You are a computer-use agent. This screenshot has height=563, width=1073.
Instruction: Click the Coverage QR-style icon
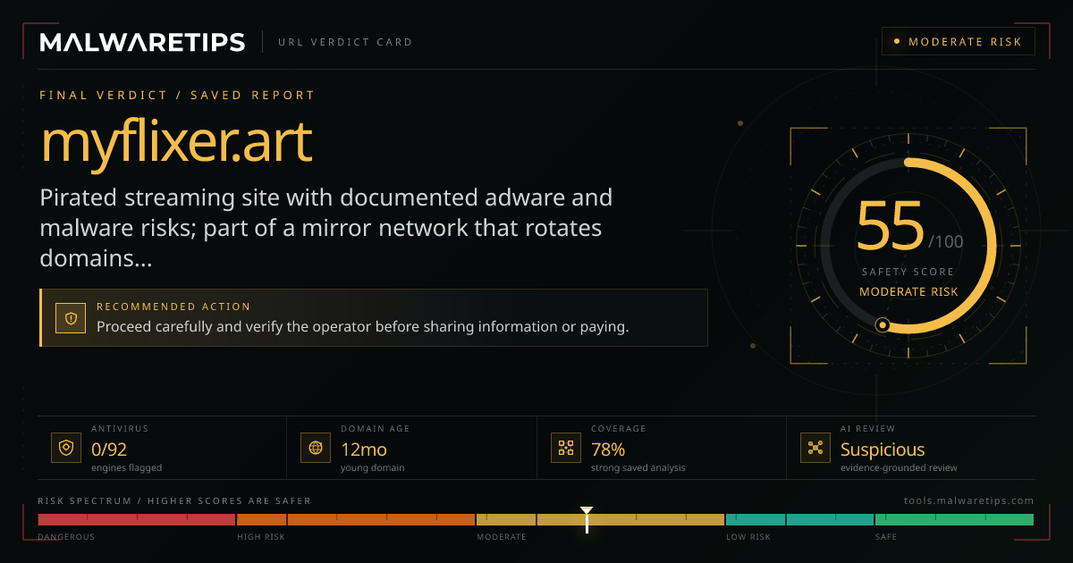[564, 448]
